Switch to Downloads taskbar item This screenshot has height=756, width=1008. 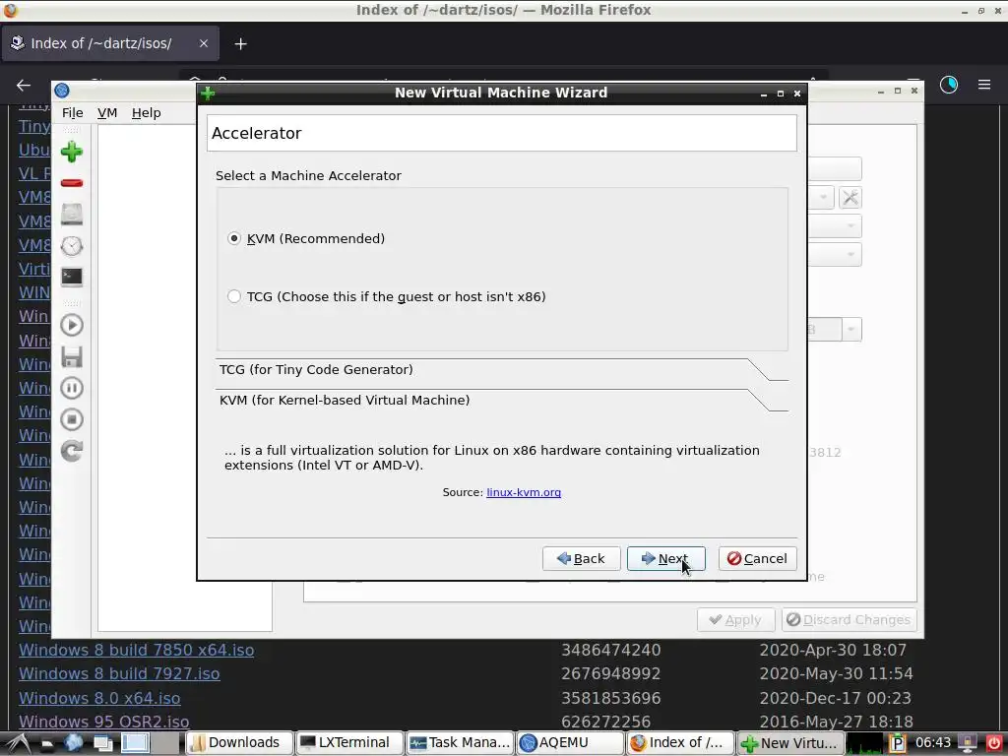pyautogui.click(x=239, y=742)
